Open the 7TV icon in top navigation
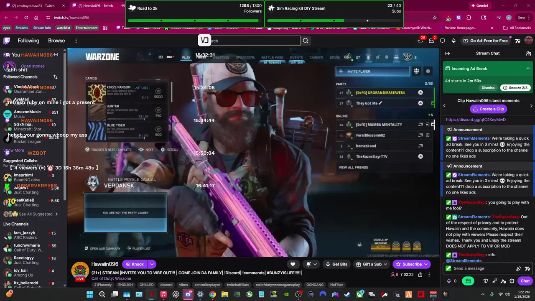This screenshot has width=535, height=301. (517, 41)
